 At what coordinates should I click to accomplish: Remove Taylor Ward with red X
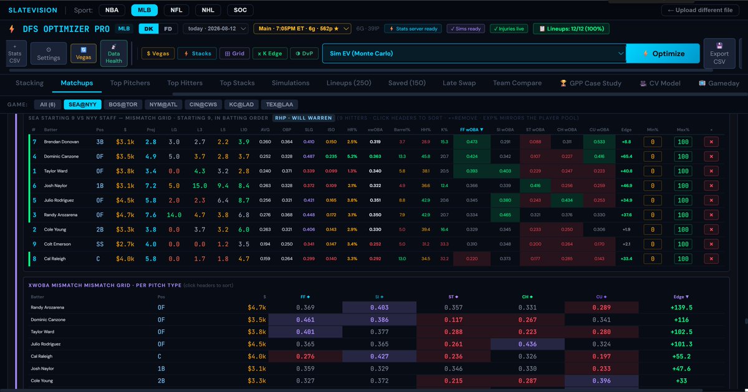tap(712, 171)
